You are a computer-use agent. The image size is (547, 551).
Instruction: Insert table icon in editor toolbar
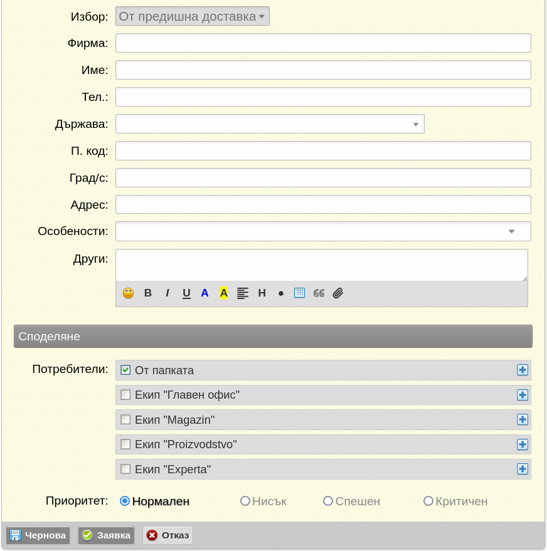pyautogui.click(x=299, y=293)
